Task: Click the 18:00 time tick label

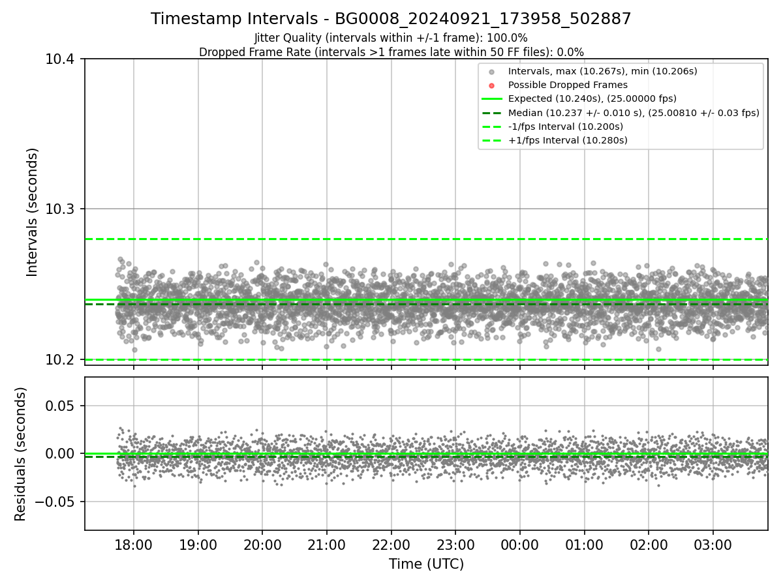Action: click(x=134, y=544)
